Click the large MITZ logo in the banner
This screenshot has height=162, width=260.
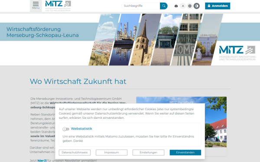237,53
